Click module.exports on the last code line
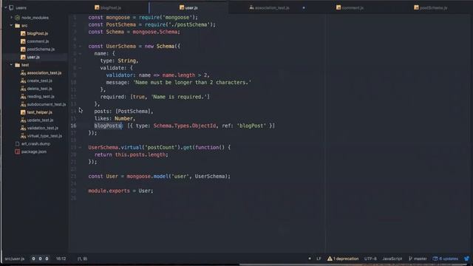473x266 pixels. point(109,191)
